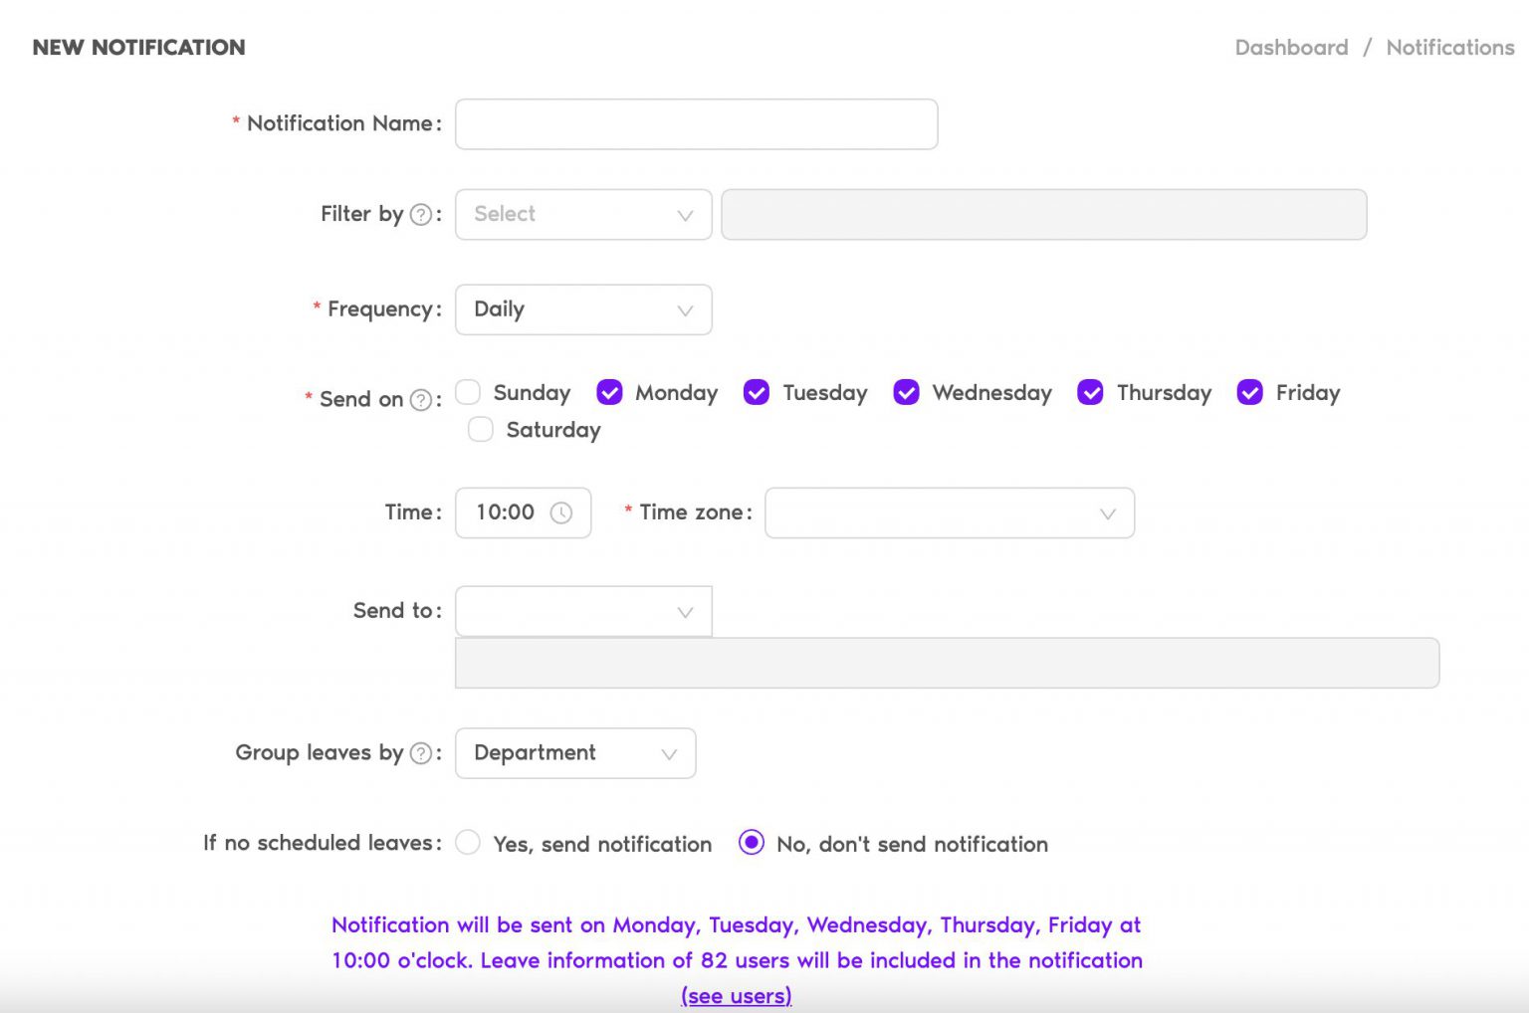Uncheck the Monday checkbox
Screen dimensions: 1529x1013
(x=608, y=392)
